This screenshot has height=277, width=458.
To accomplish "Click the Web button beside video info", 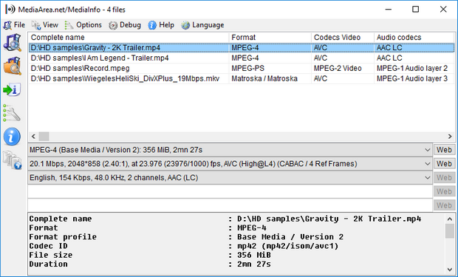I will [x=444, y=164].
